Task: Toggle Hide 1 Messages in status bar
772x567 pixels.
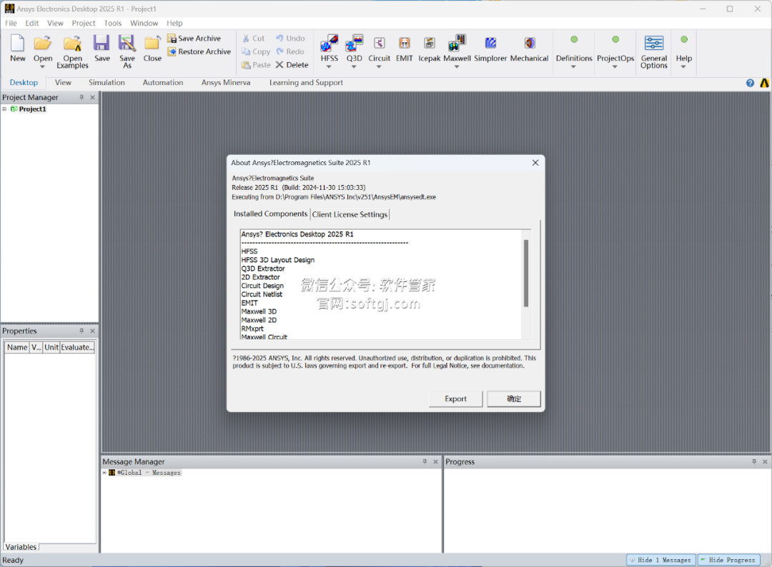Action: point(661,560)
